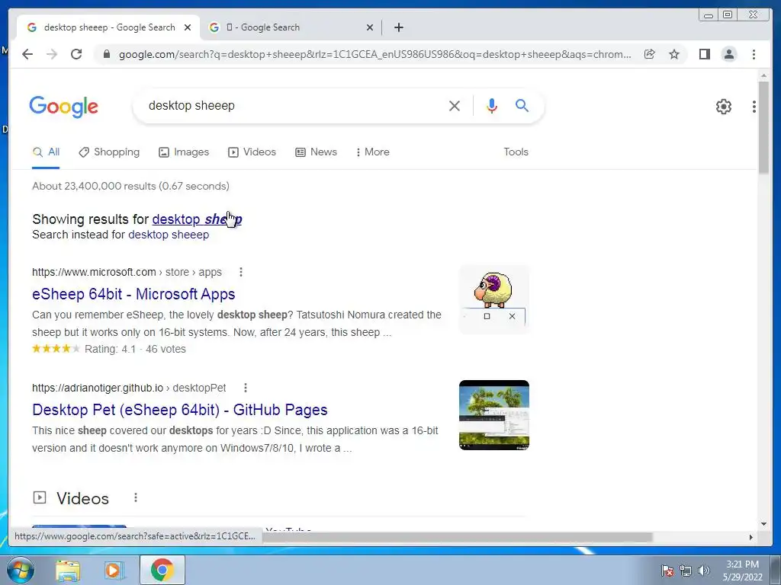Open options dots for the github.io result

pos(246,388)
